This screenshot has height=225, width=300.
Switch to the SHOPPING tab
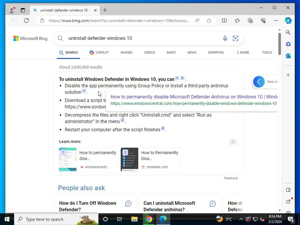(216, 52)
